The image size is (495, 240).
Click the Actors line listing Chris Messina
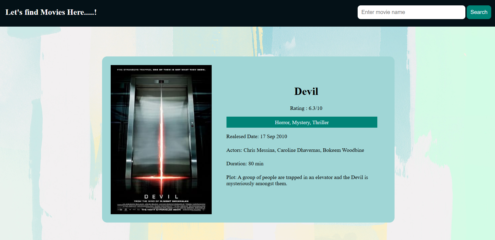pos(295,150)
